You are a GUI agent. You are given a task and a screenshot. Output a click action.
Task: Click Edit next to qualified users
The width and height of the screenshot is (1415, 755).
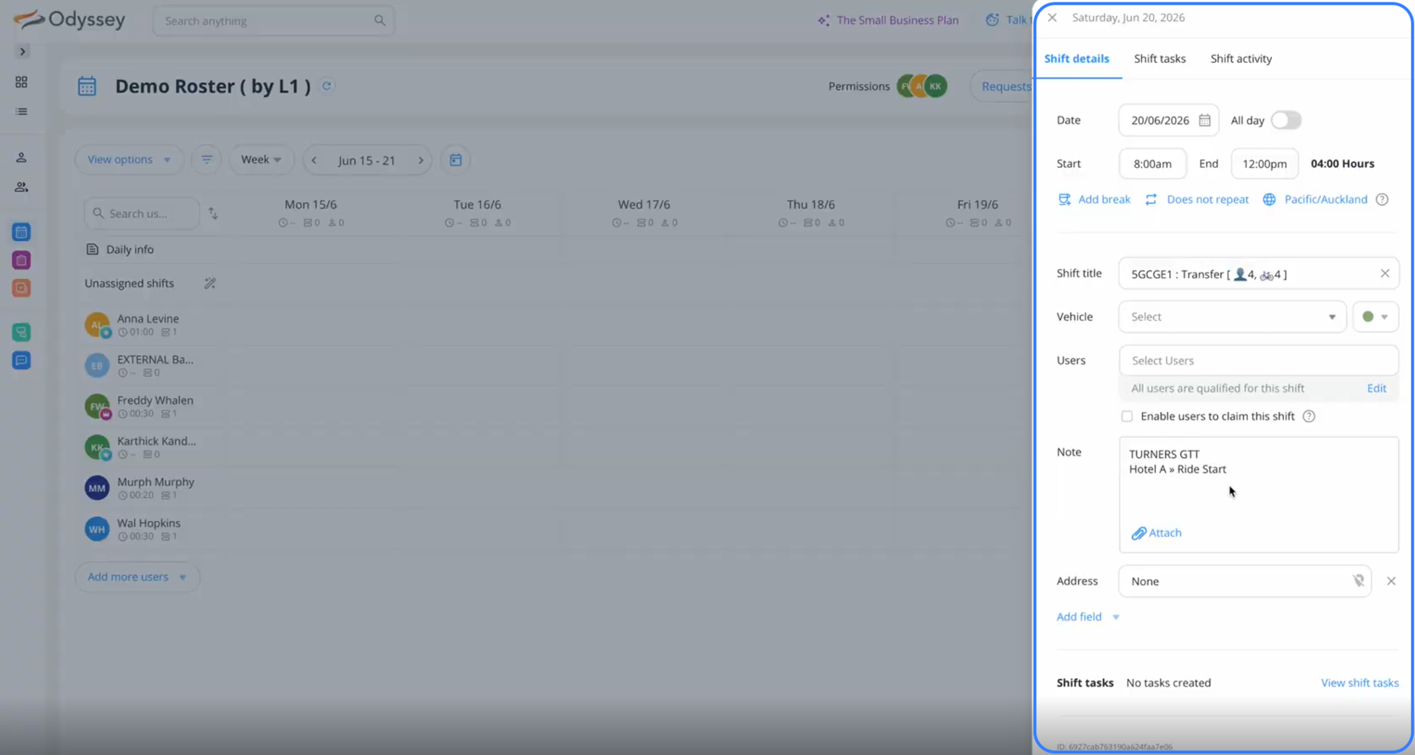click(1377, 388)
